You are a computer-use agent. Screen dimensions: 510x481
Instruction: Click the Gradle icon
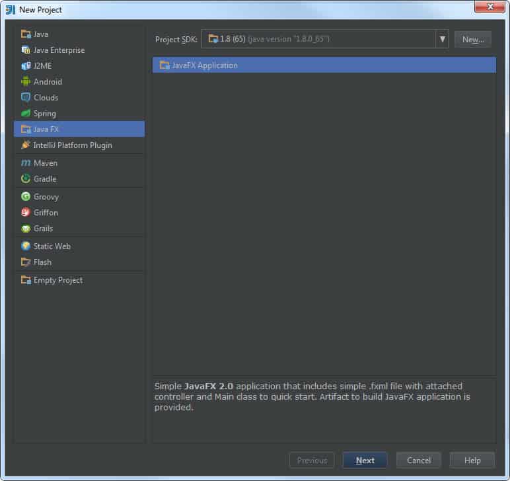[x=26, y=178]
